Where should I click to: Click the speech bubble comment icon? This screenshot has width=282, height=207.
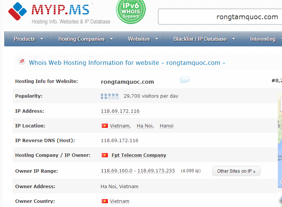coord(185,80)
